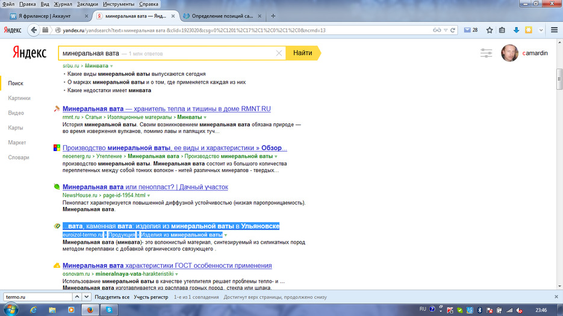Click the yellow Yandex extension icon
563x316 pixels.
[529, 30]
